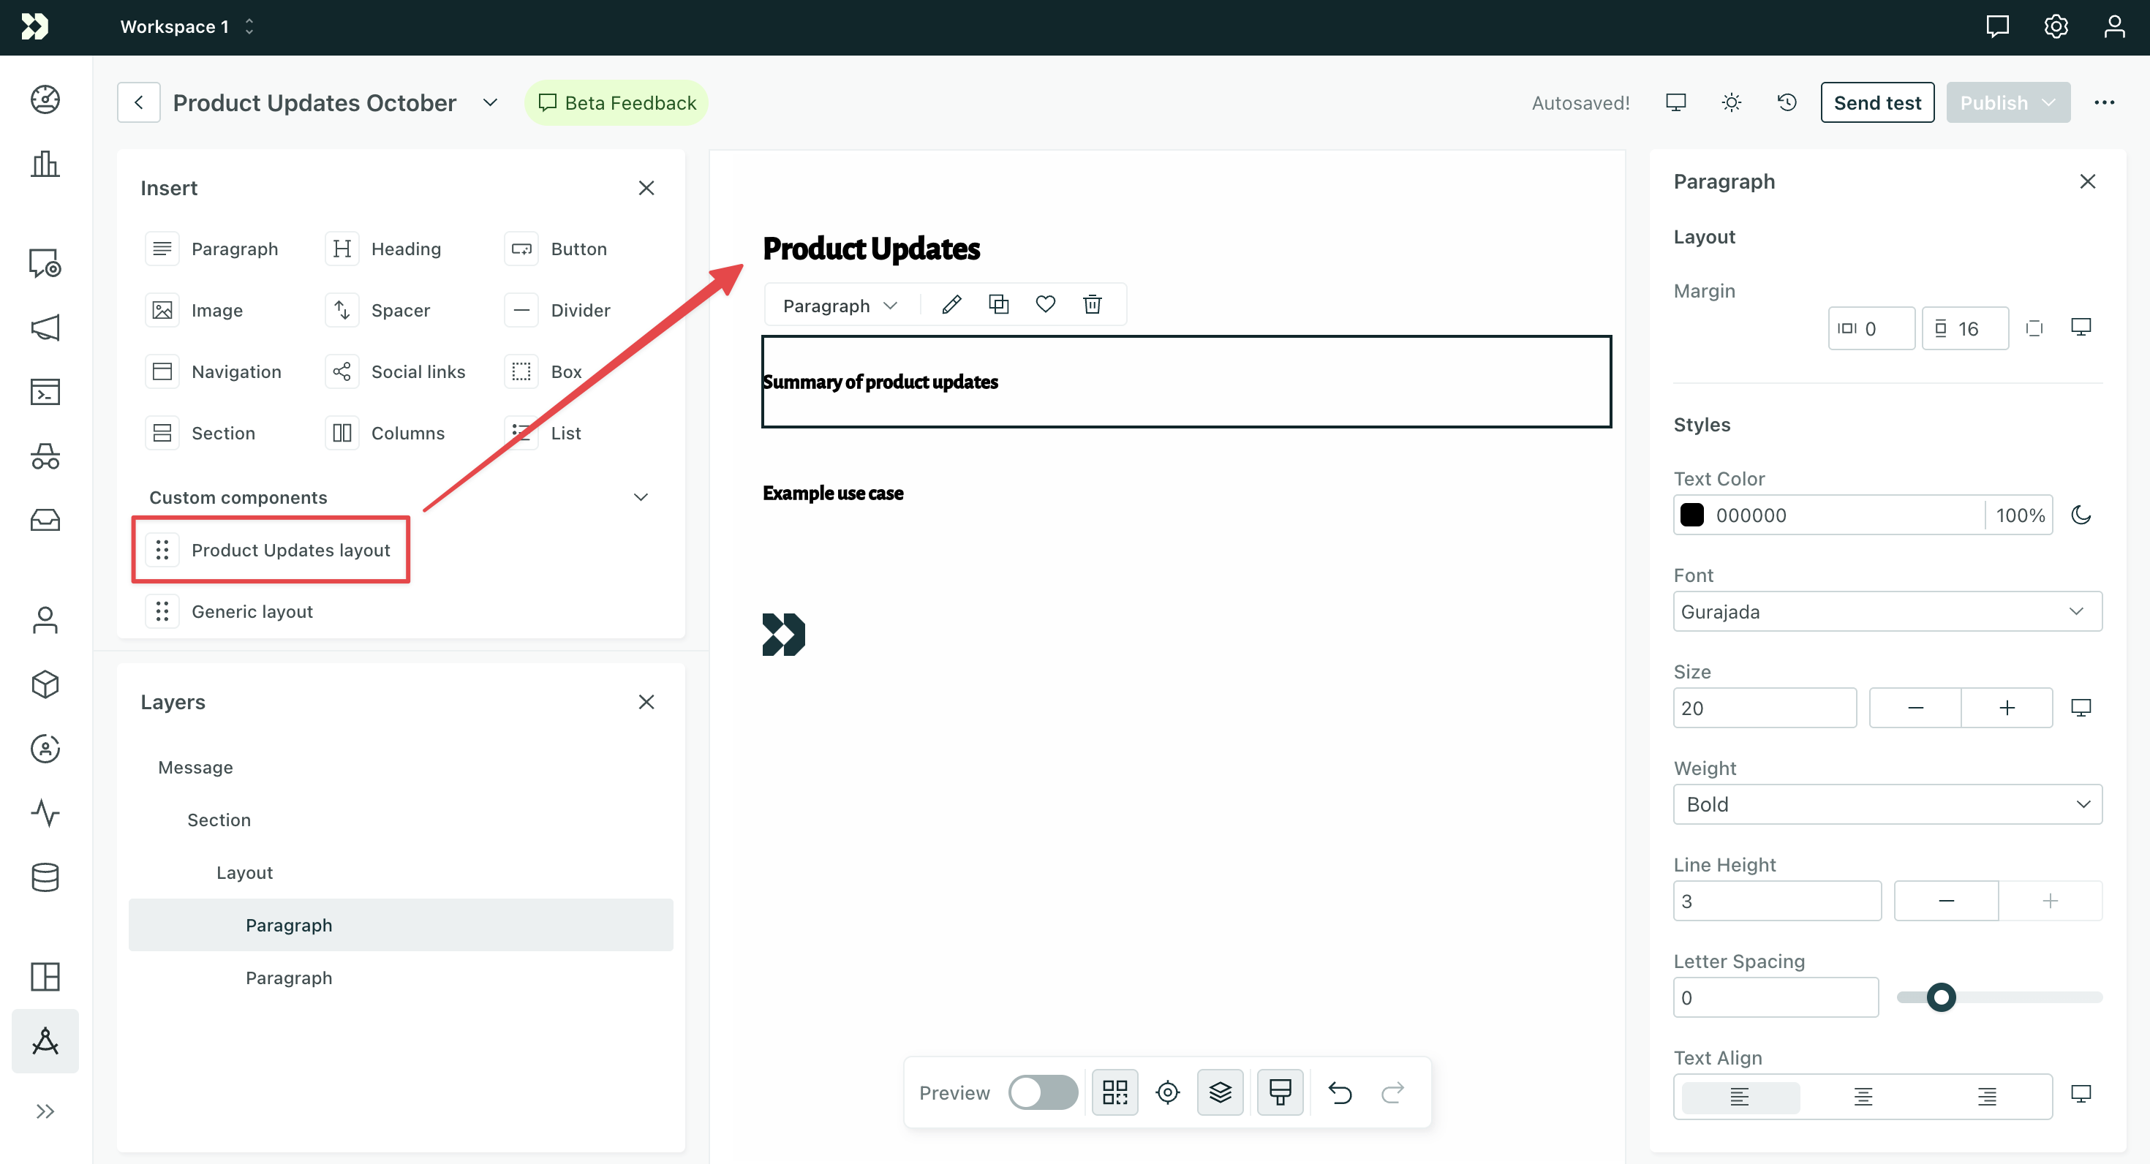Click the Send test button
Image resolution: width=2150 pixels, height=1164 pixels.
[x=1877, y=102]
